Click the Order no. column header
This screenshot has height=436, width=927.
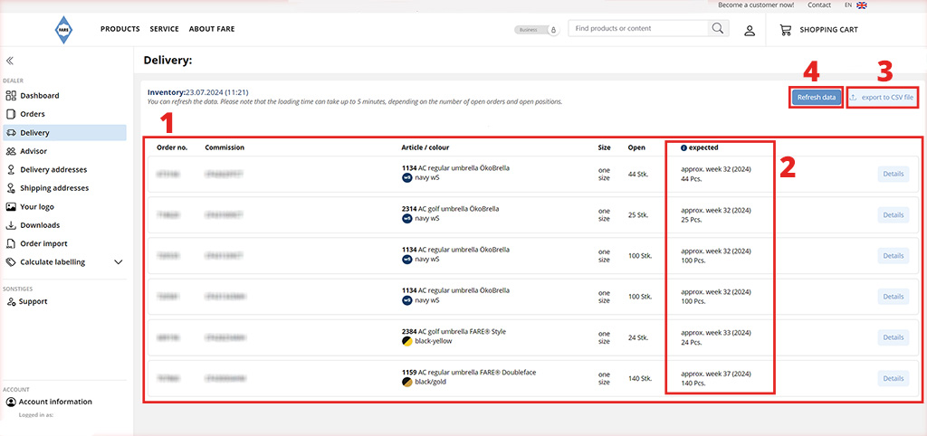[x=172, y=147]
